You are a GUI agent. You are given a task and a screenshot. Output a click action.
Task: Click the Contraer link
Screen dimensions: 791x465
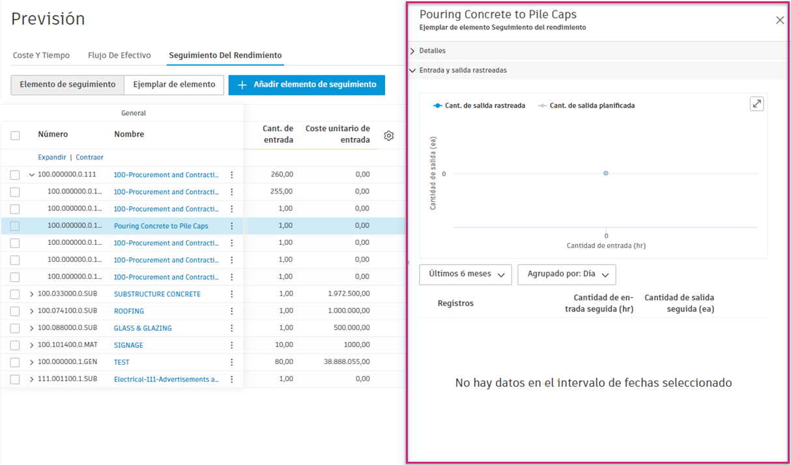point(89,157)
